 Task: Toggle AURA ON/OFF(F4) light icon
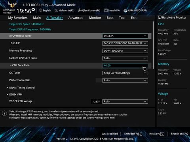point(125,10)
